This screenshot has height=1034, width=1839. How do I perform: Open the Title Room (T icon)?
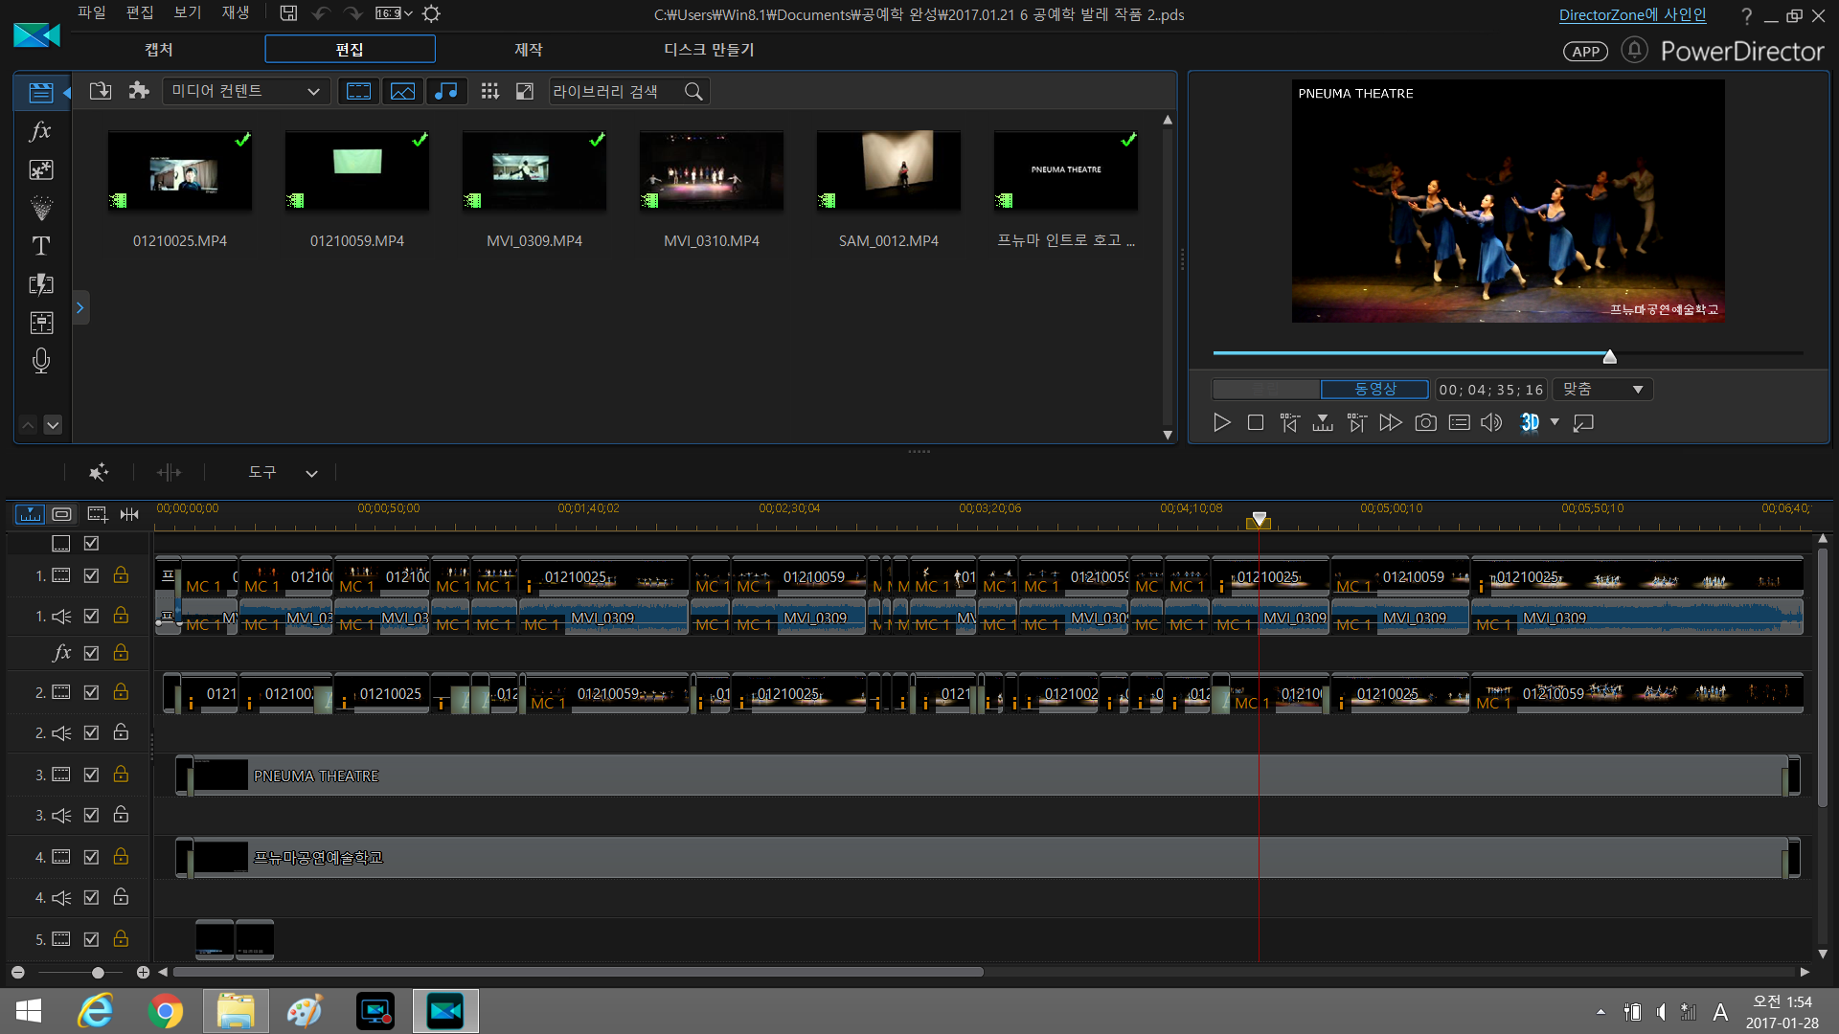click(x=40, y=246)
